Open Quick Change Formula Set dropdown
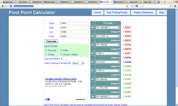Viewport: 178px width, 106px height. [78, 63]
